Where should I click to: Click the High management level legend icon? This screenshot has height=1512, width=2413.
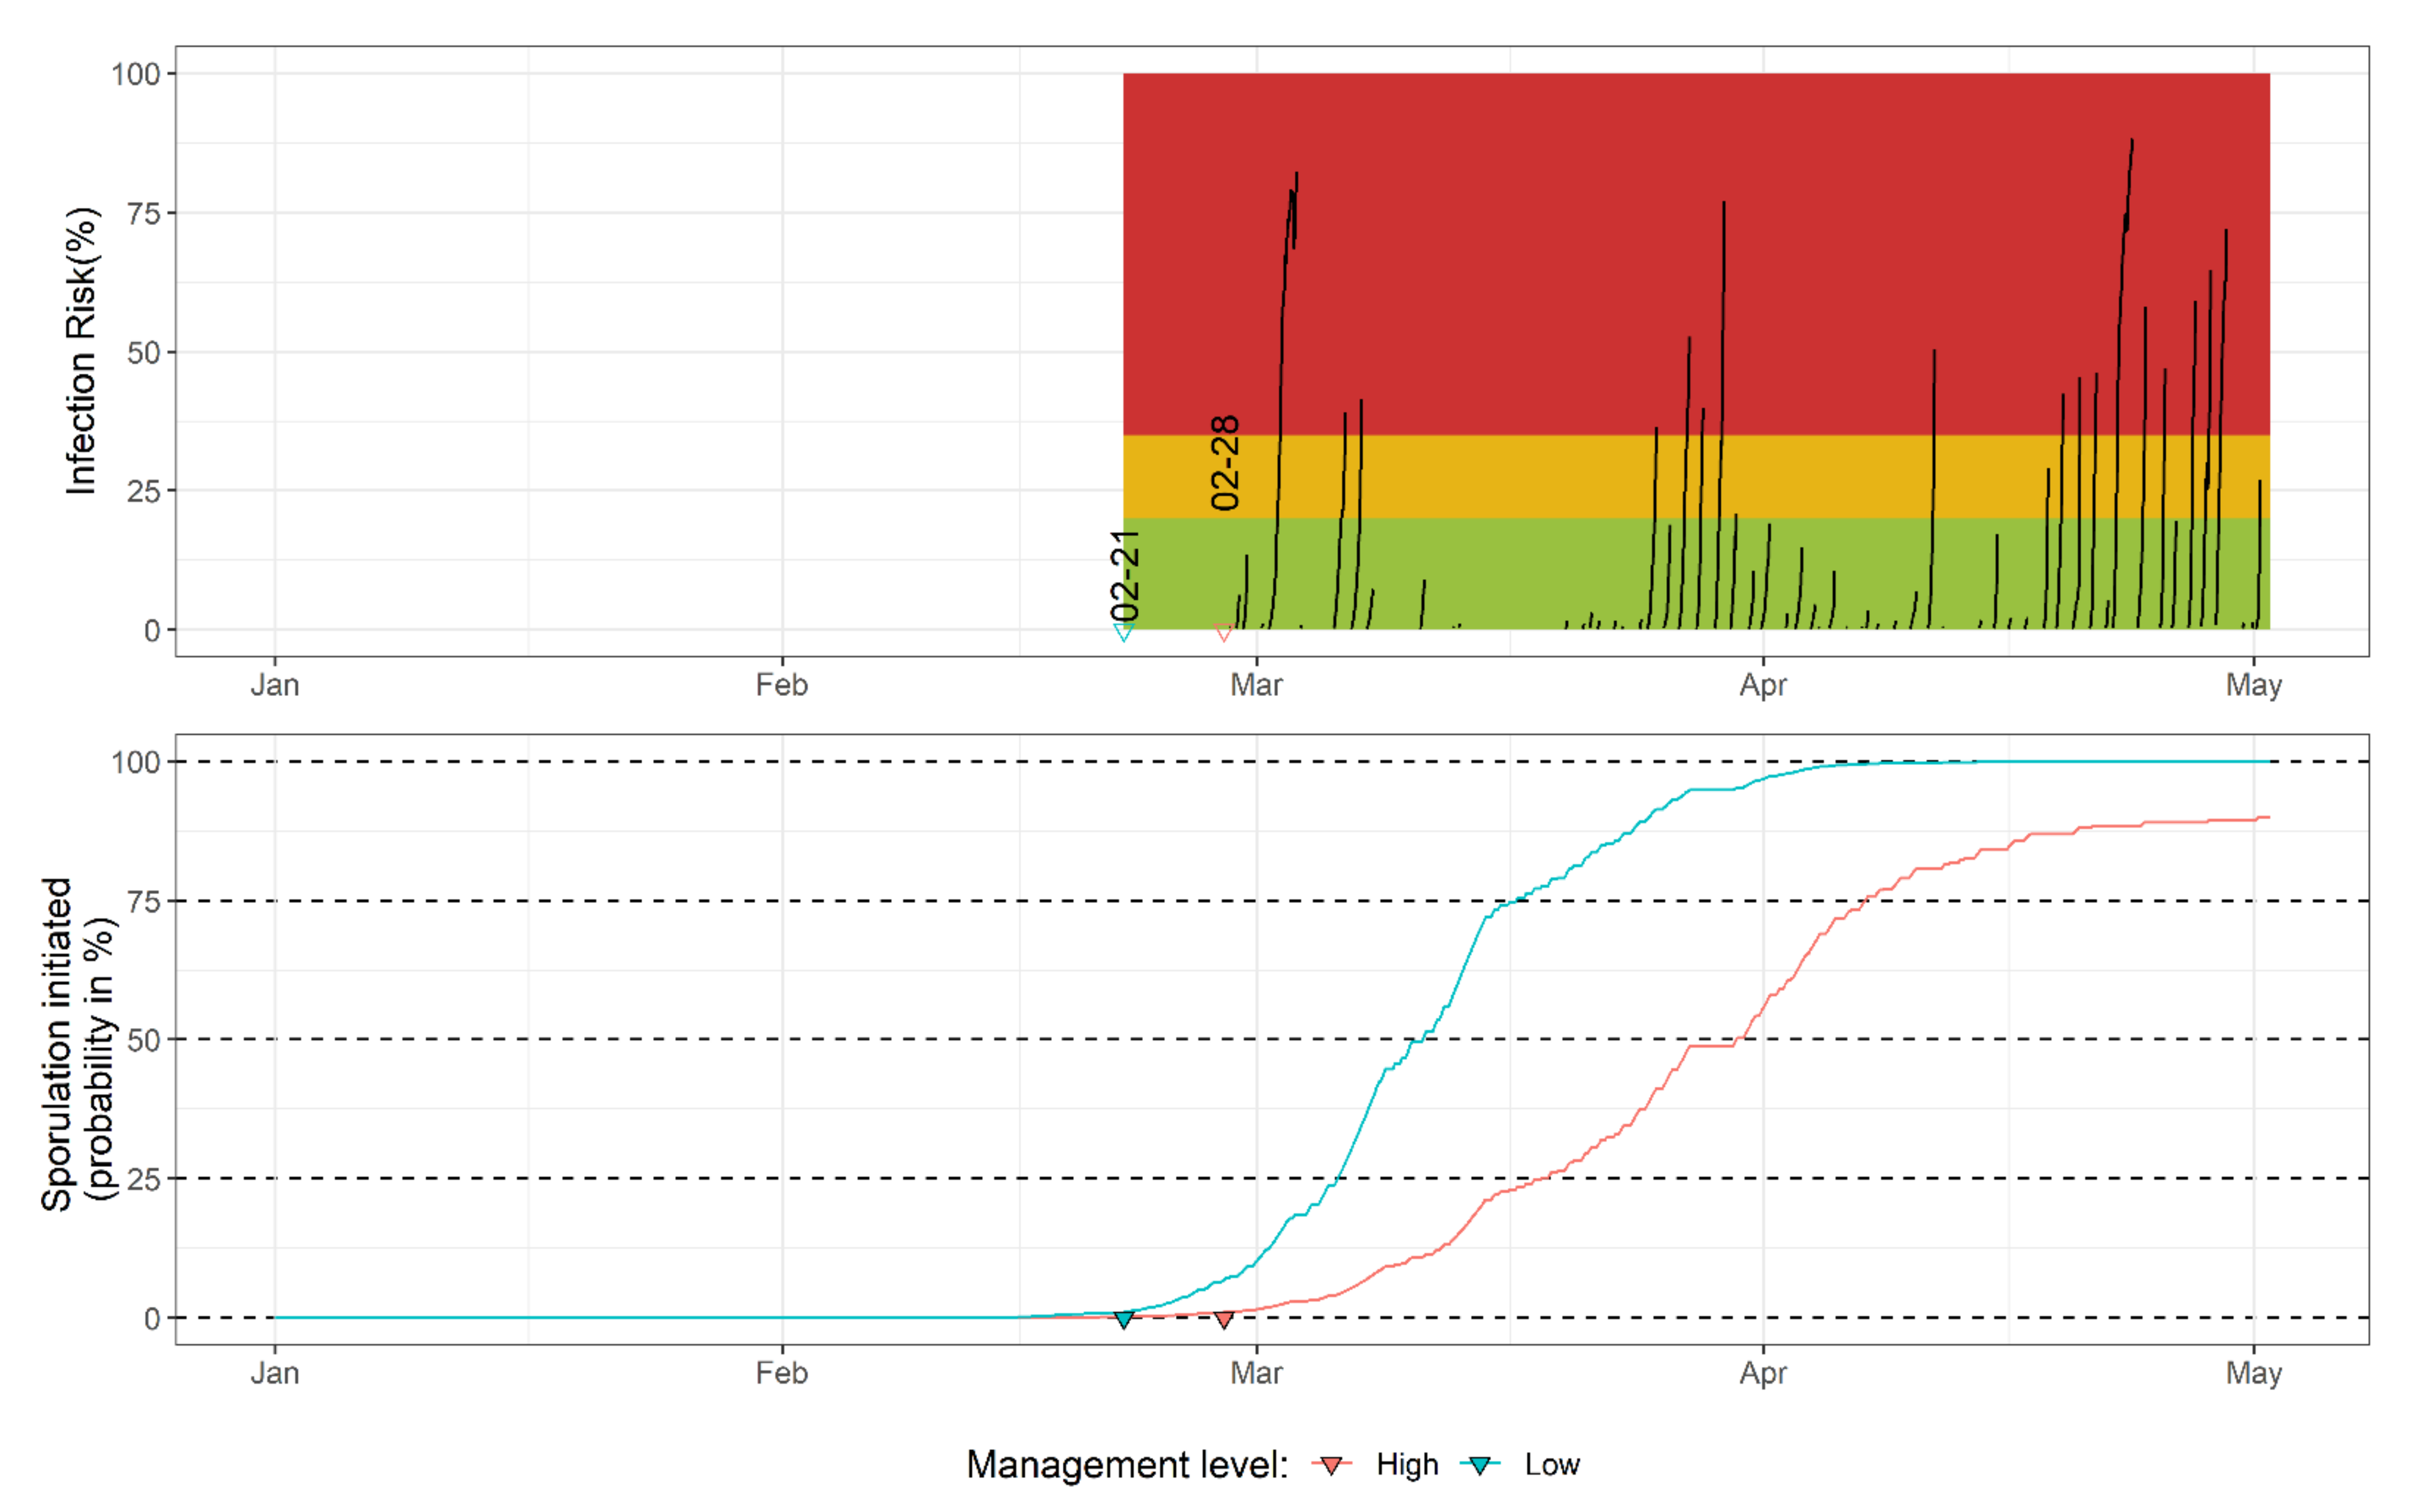[1331, 1465]
